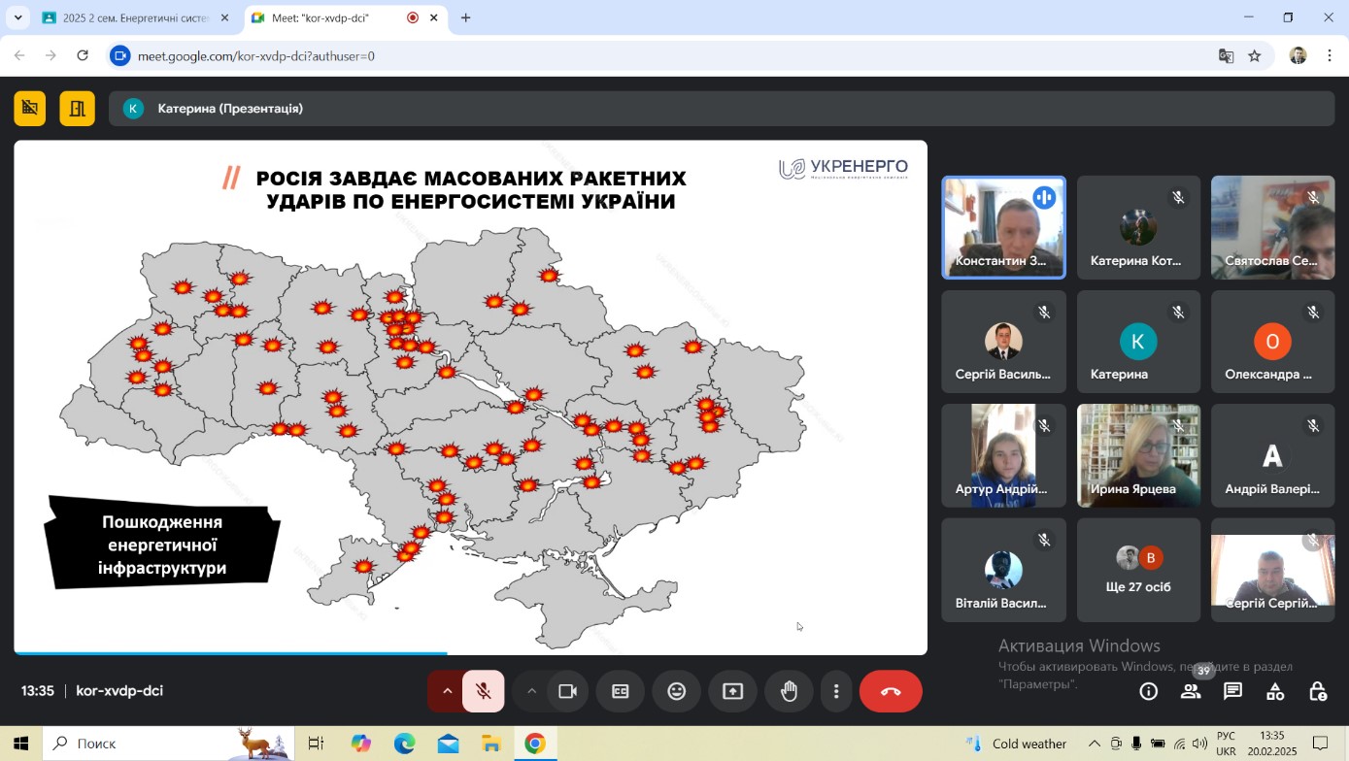Screen dimensions: 1349x761
Task: Click the "Ще 27 осіб" participants tile
Action: 1138,570
